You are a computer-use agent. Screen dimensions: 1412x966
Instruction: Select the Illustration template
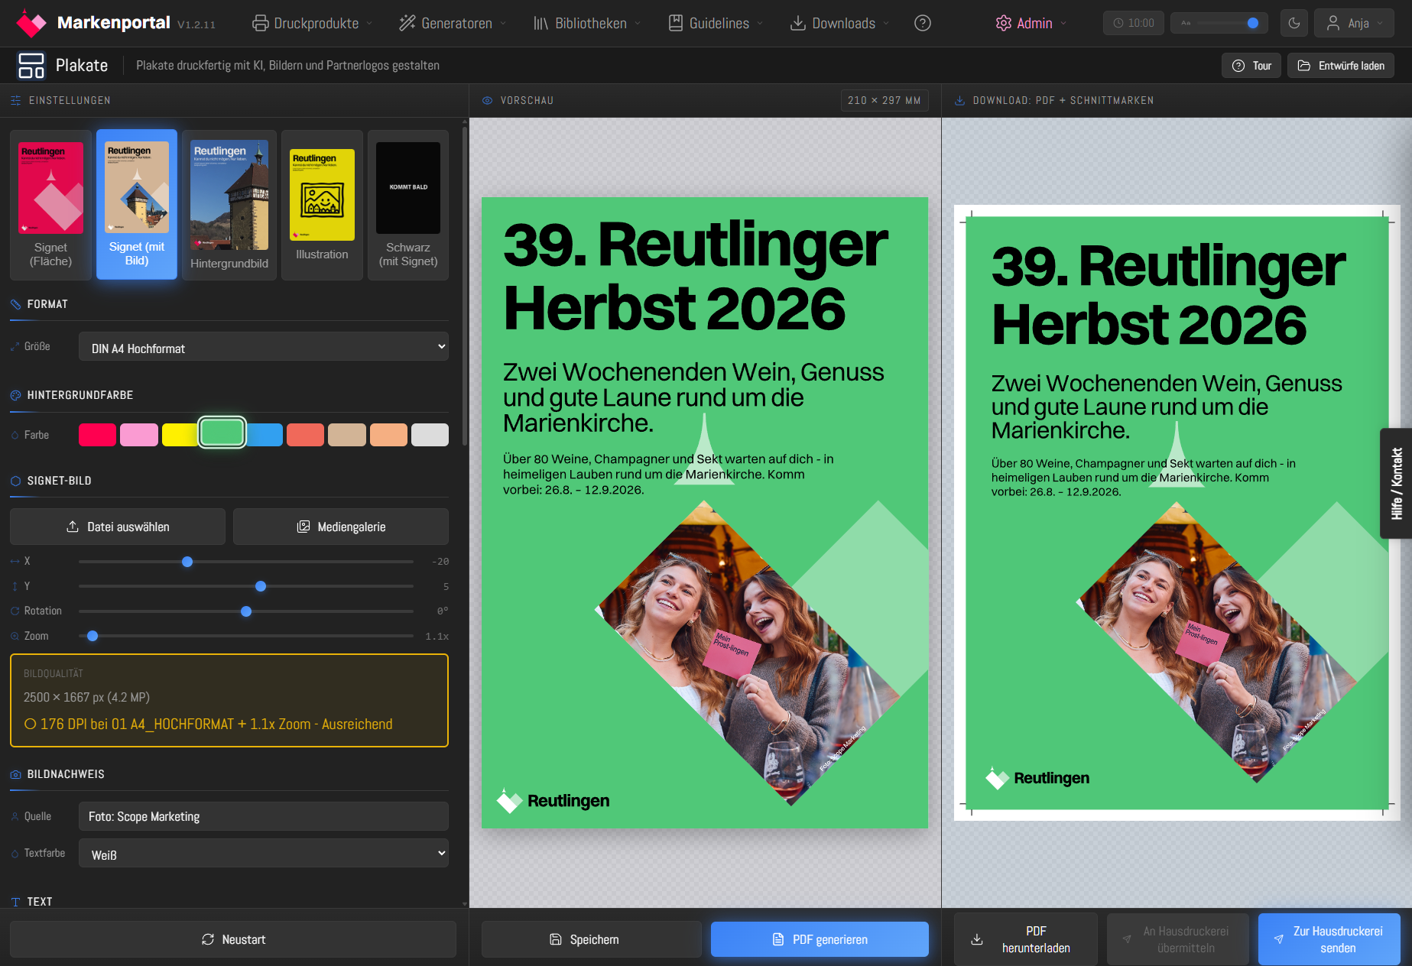[x=322, y=205]
